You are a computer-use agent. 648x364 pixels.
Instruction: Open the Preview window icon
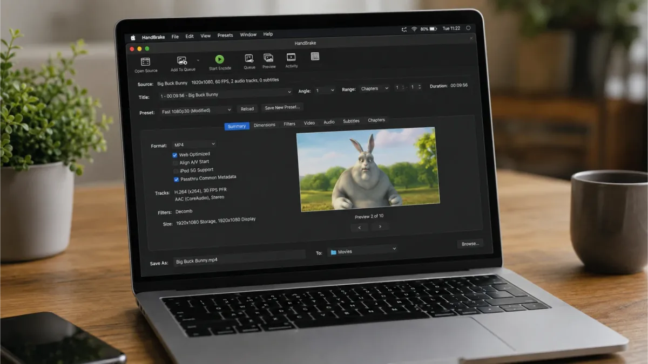[x=268, y=58]
